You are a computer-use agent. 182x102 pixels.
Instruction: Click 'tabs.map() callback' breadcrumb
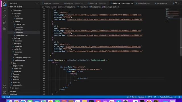[111, 7]
